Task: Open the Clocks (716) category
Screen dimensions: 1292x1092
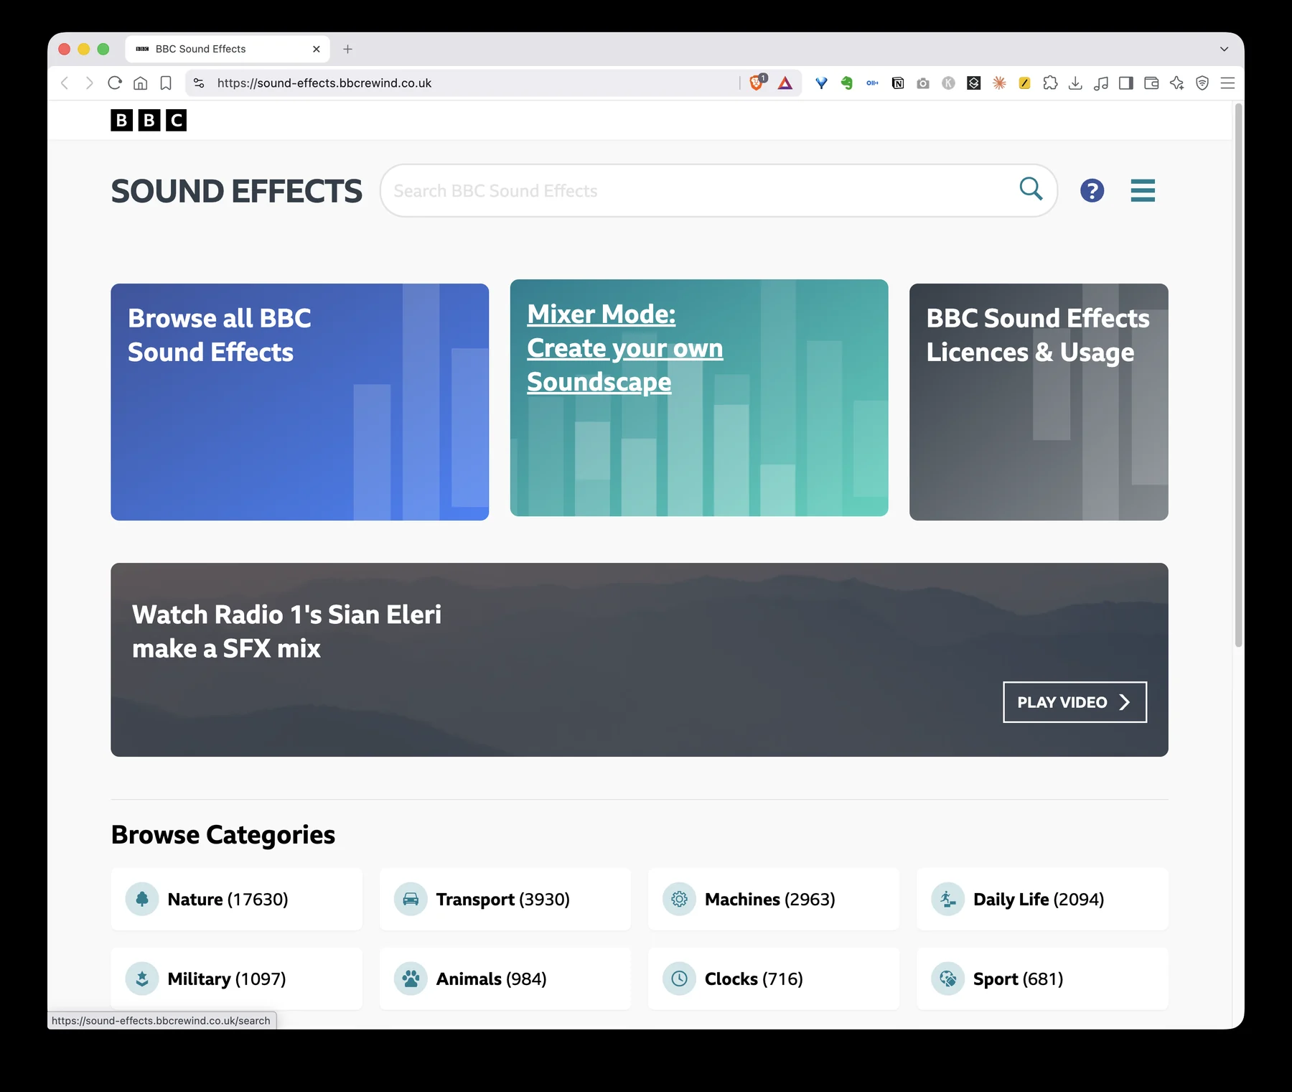Action: (x=774, y=979)
